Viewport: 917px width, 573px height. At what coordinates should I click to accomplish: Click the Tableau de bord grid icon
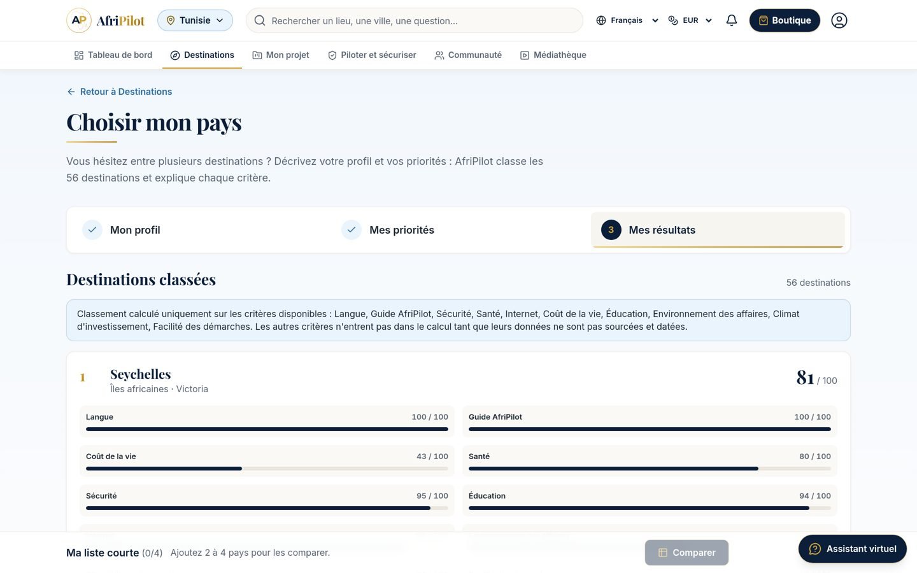[79, 55]
